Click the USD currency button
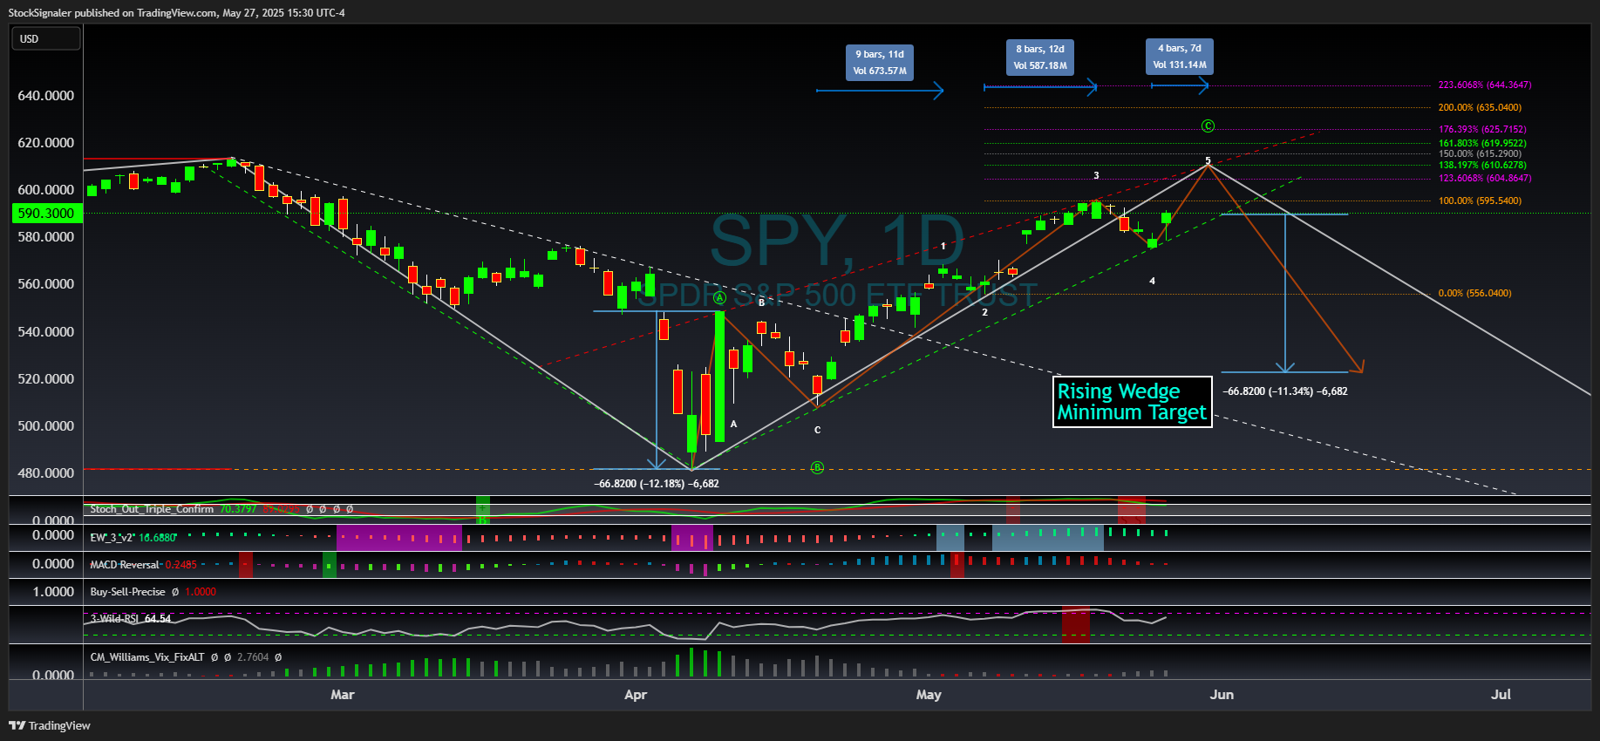 tap(45, 38)
